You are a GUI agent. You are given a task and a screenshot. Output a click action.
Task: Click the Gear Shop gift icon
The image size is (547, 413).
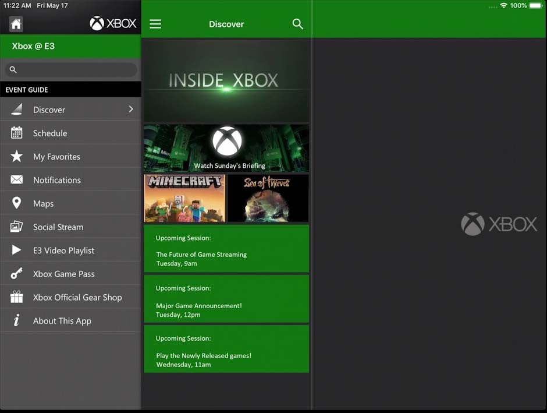click(x=16, y=296)
